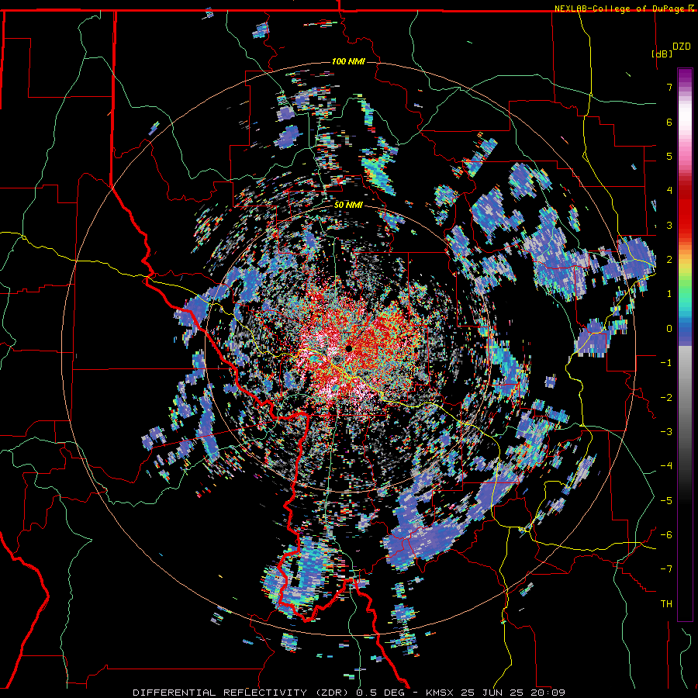Click the 7 tick on the color scale
Viewport: 698px width, 698px height.
[x=669, y=87]
